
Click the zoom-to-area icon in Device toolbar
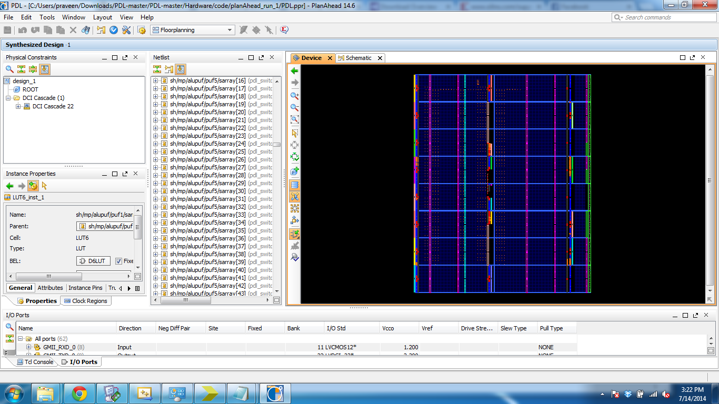tap(295, 119)
